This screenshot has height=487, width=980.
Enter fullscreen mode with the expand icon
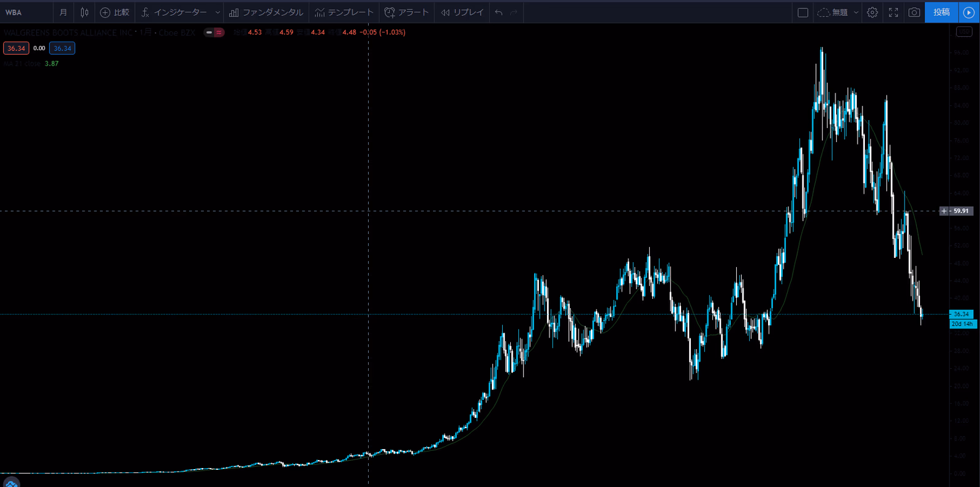click(894, 12)
